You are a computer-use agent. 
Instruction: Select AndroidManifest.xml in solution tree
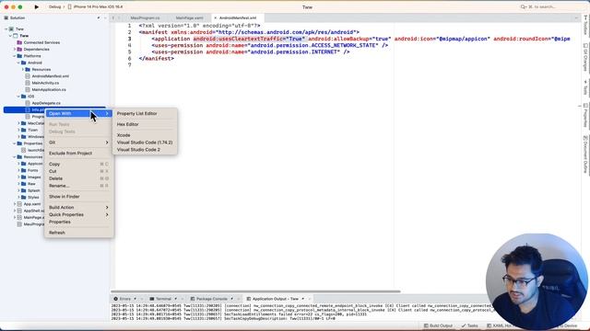tap(50, 76)
